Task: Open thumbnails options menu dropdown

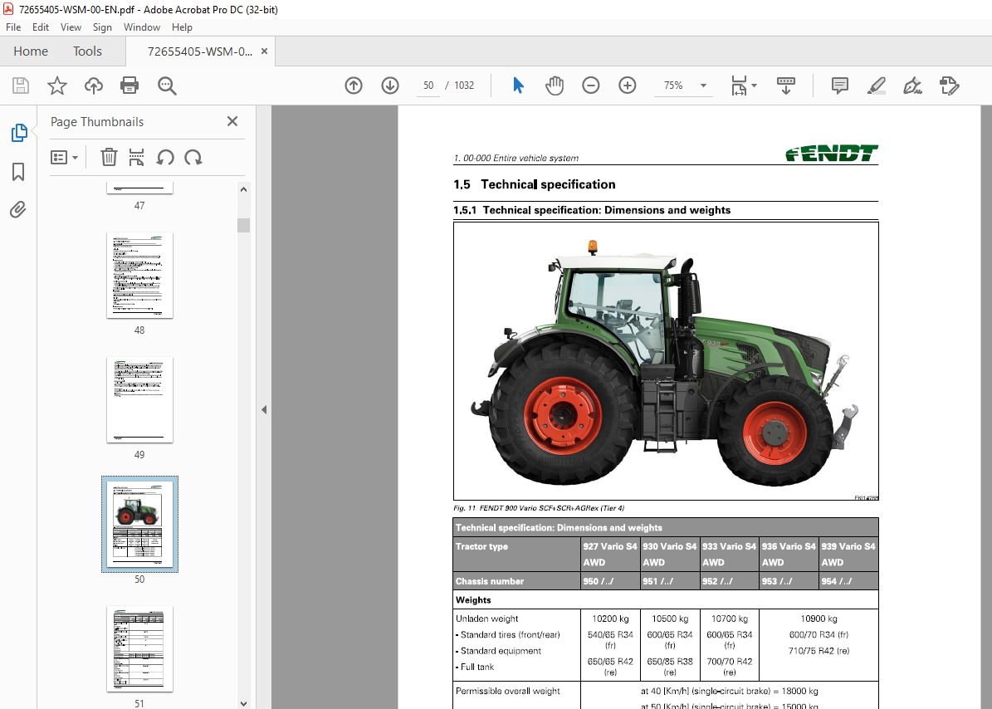Action: point(65,157)
